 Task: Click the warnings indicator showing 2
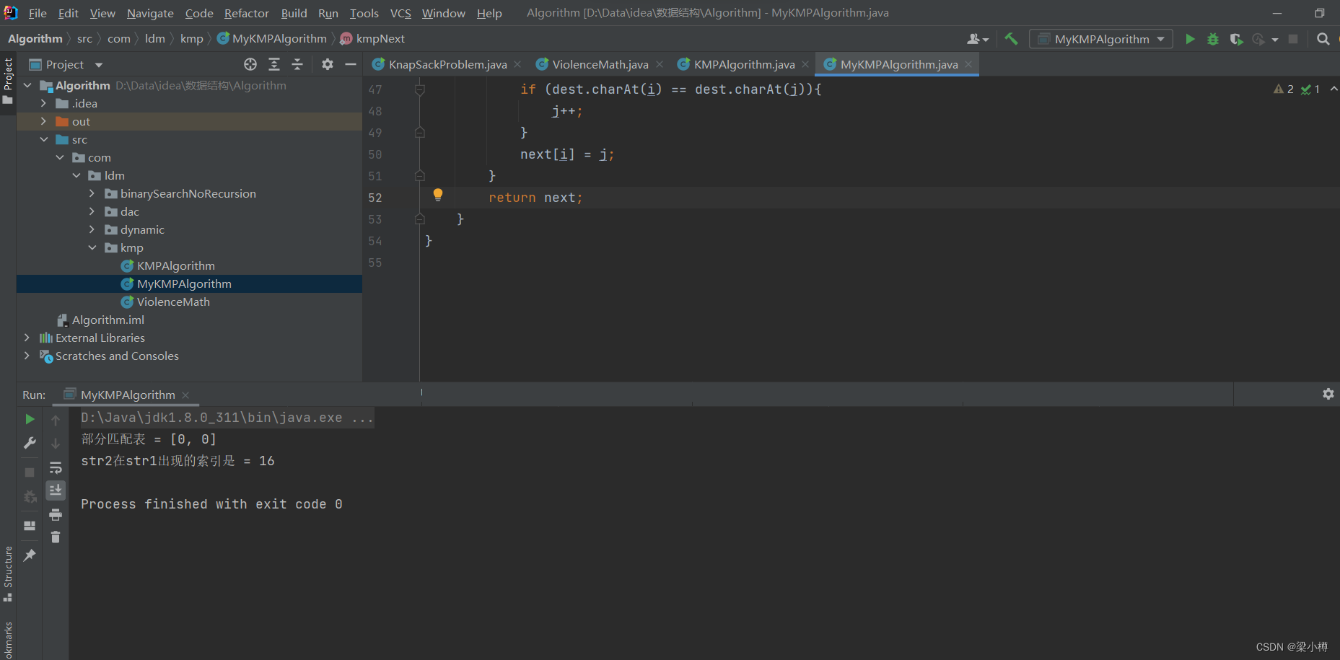pos(1284,89)
